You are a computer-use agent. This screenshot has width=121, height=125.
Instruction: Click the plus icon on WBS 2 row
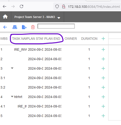103,59
